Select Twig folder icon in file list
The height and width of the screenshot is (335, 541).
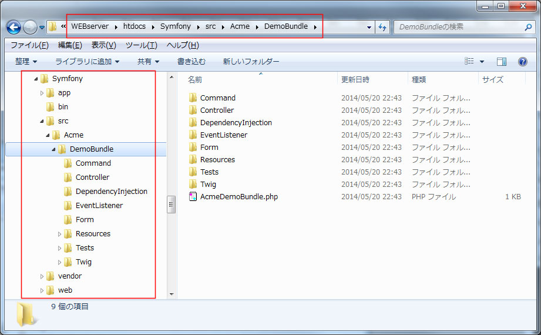193,184
